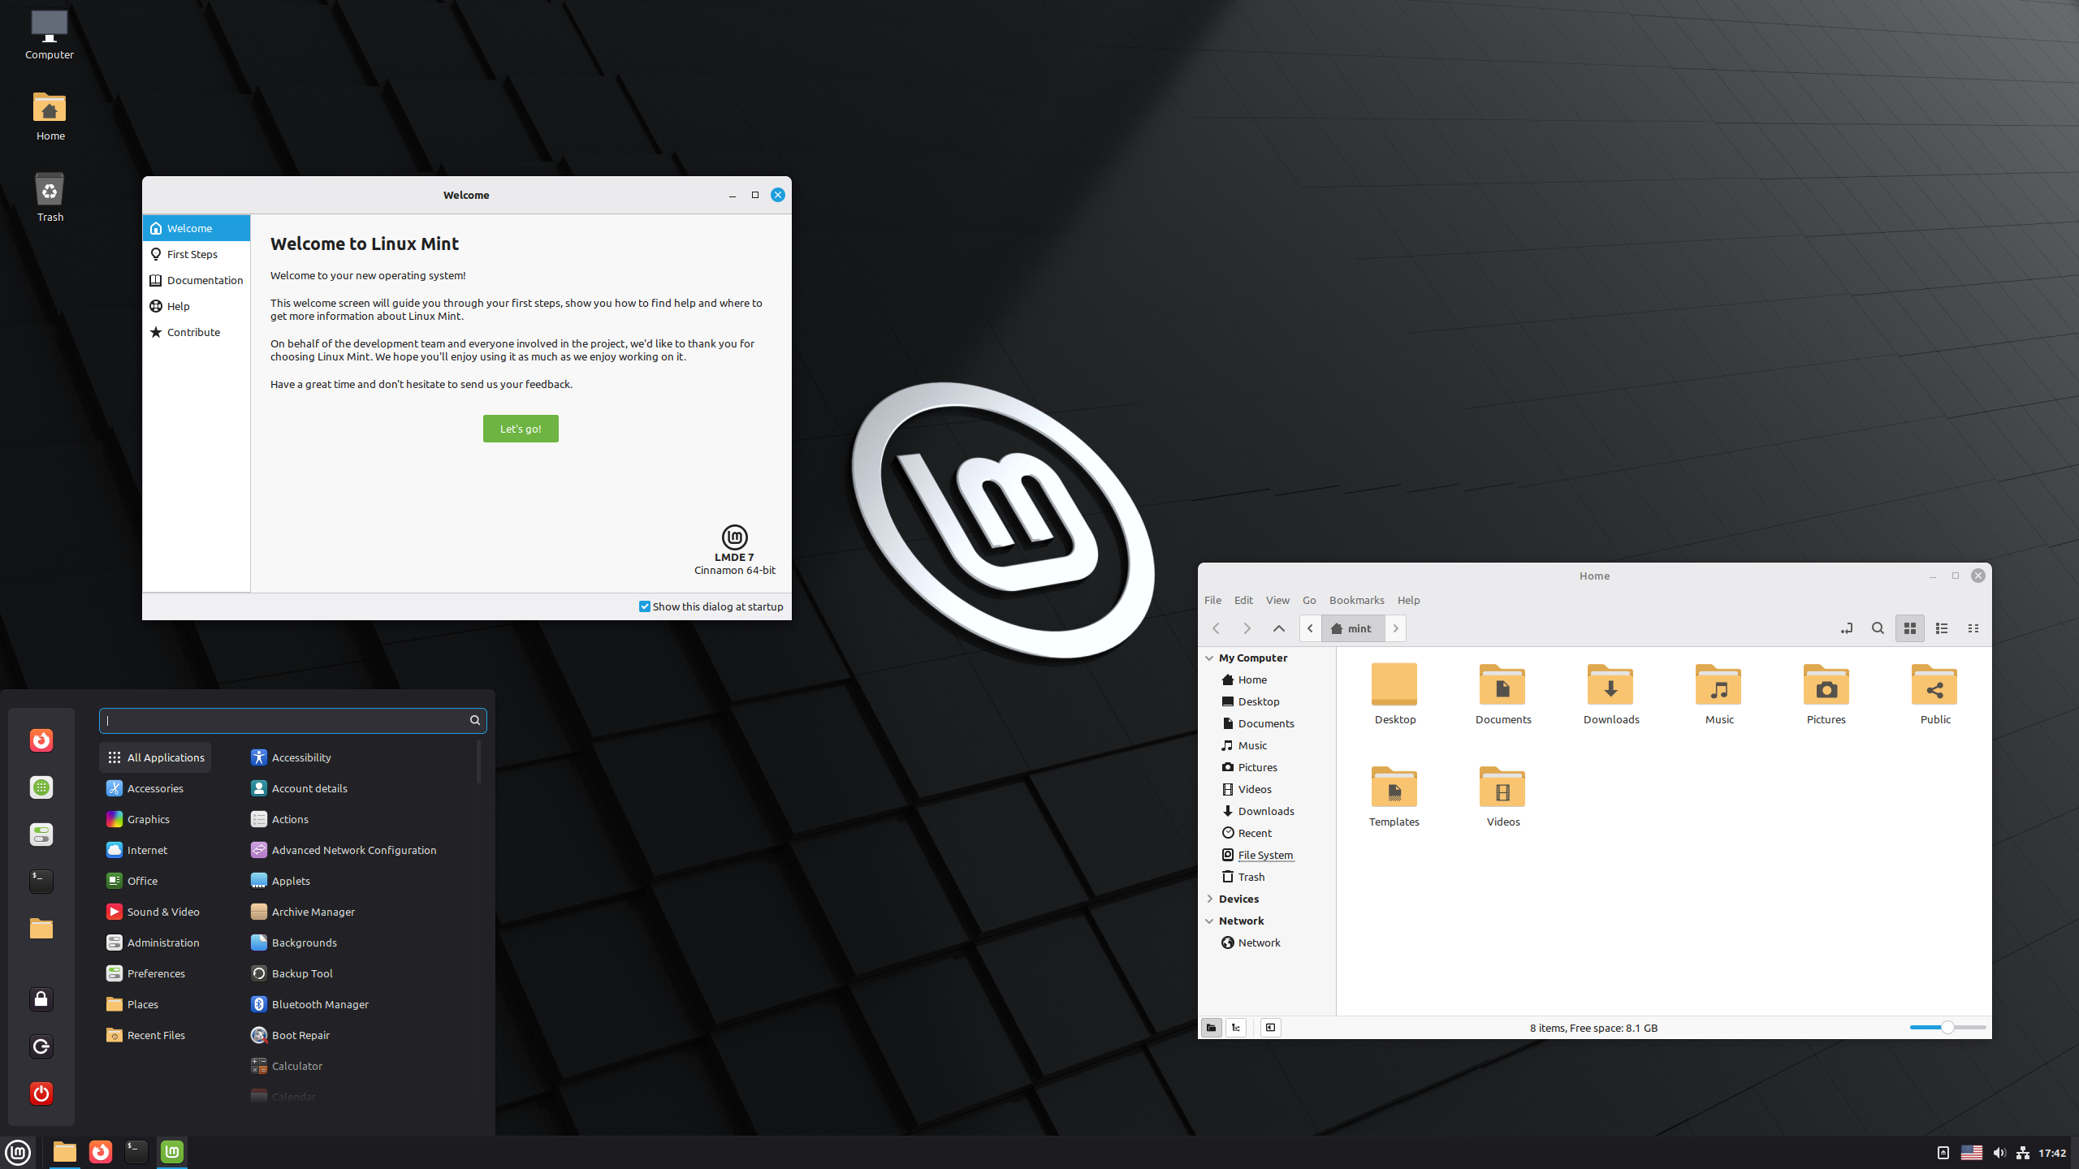Open the Backup Tool application entry
The image size is (2079, 1169).
(x=302, y=973)
